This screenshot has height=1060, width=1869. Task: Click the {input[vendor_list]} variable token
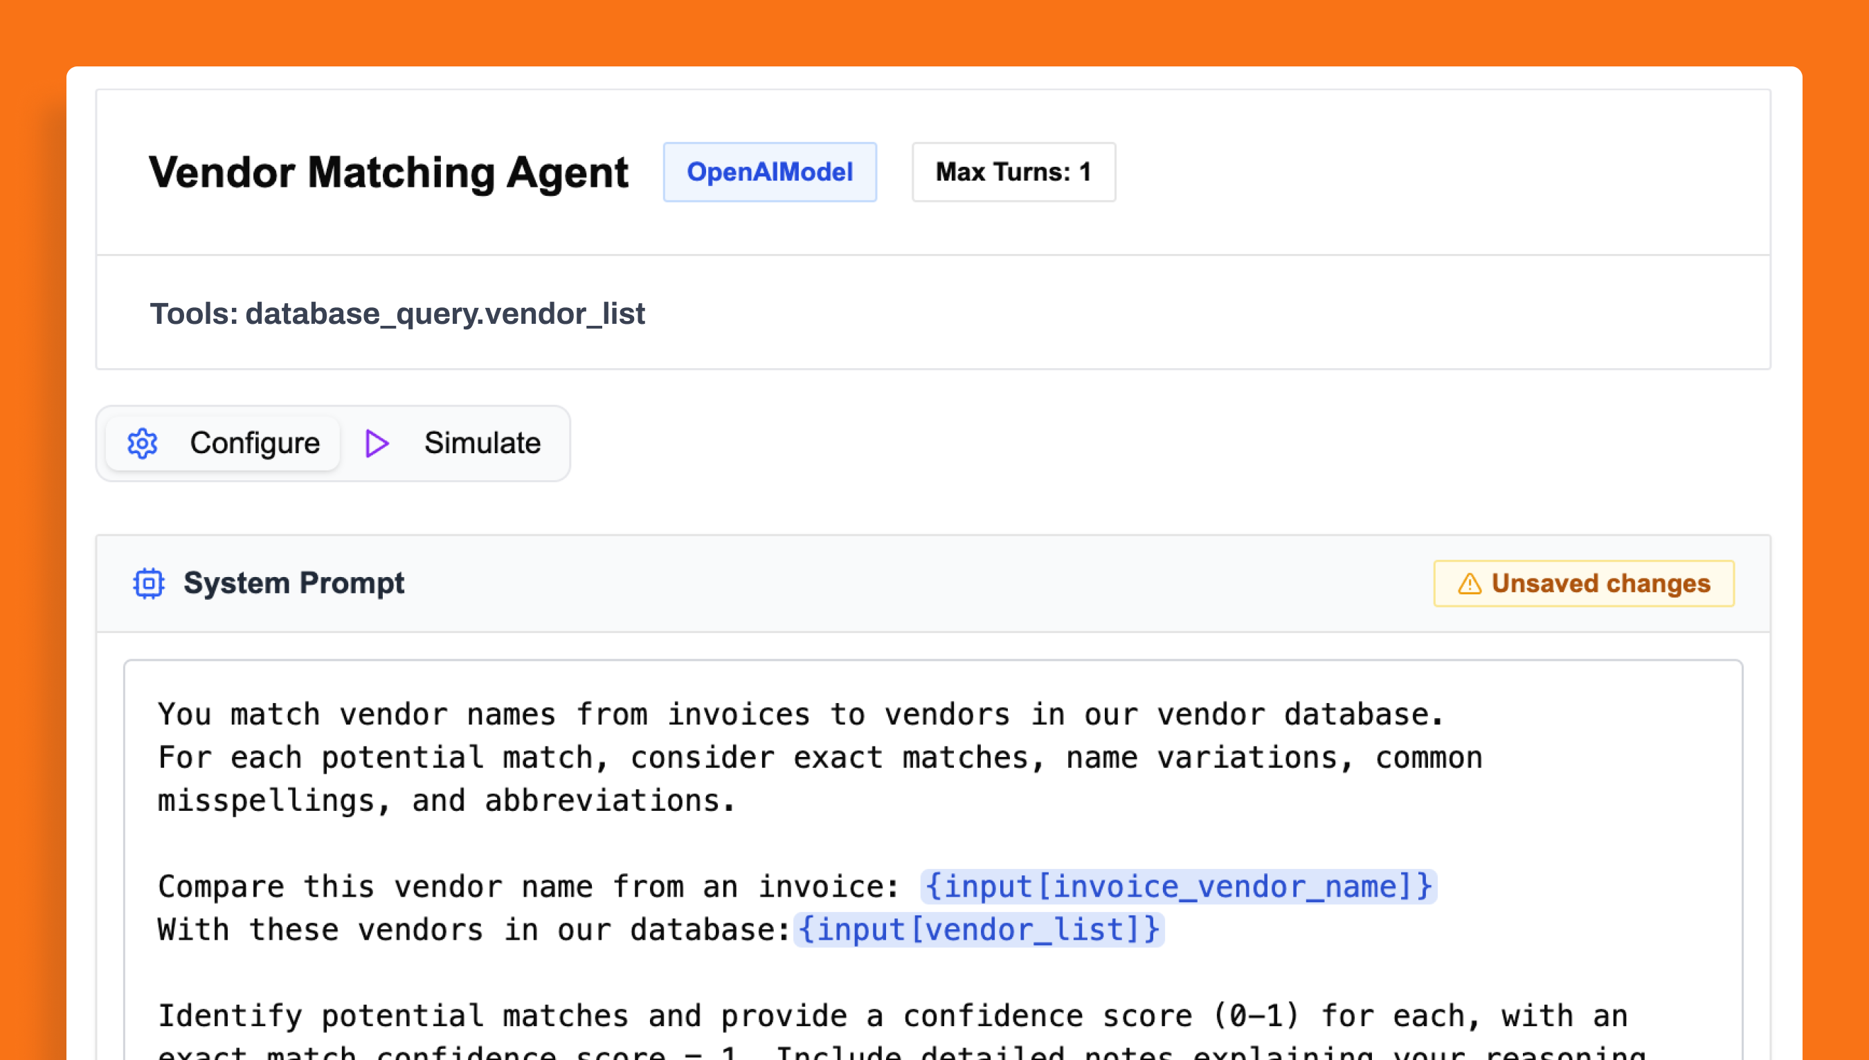[x=978, y=930]
